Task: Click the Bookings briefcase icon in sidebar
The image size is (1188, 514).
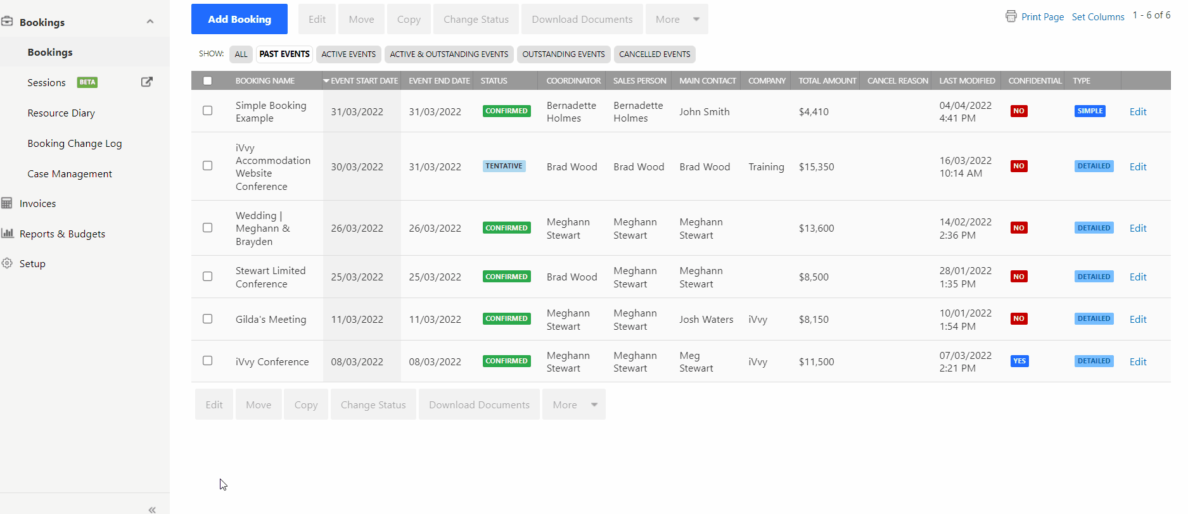Action: (x=7, y=22)
